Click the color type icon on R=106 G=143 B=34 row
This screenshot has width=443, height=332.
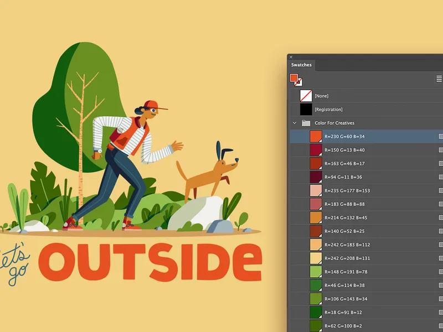coord(441,299)
